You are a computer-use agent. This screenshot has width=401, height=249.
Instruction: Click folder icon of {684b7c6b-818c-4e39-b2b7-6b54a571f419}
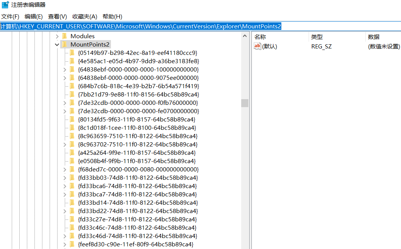tap(72, 86)
